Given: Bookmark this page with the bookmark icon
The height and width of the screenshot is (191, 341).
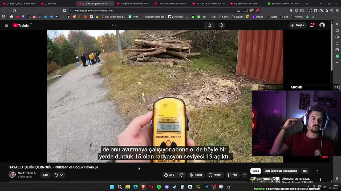Looking at the screenshot, I should (x=64, y=11).
